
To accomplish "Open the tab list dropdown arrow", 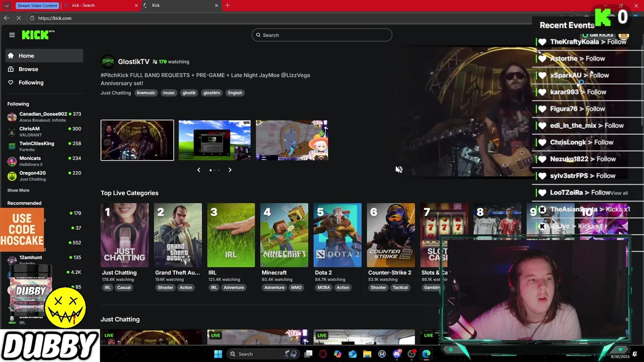I will click(7, 6).
